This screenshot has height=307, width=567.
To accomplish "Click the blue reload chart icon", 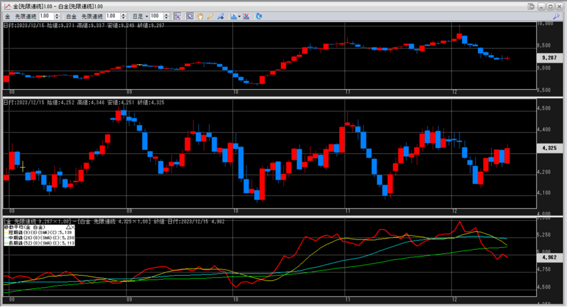I will tap(259, 16).
